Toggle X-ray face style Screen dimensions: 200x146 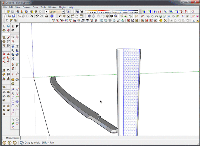point(89,16)
